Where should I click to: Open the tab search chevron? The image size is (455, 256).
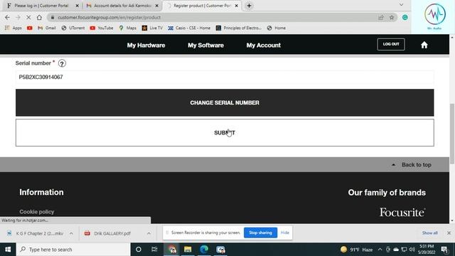tap(401, 5)
